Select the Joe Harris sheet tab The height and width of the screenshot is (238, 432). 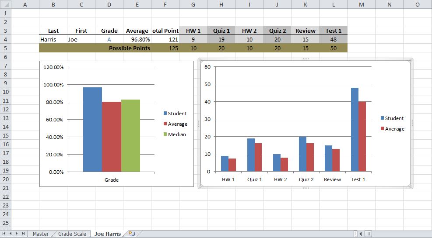point(107,234)
